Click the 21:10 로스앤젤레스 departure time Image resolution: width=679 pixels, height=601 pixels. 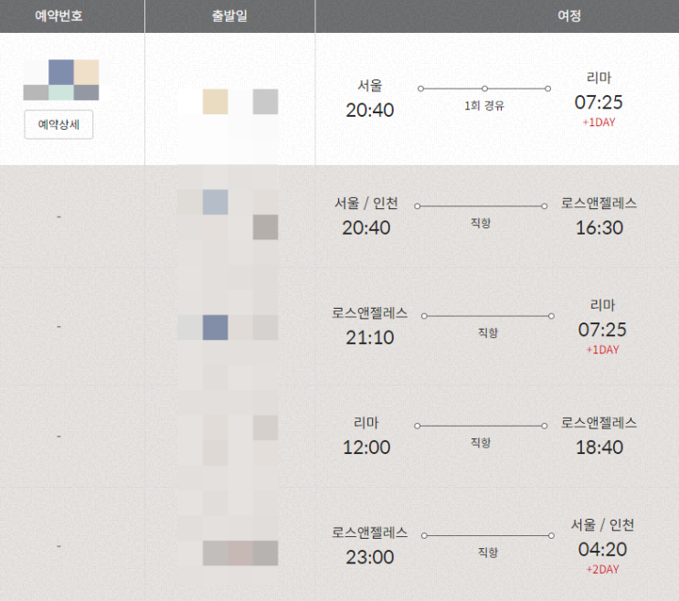(x=370, y=337)
